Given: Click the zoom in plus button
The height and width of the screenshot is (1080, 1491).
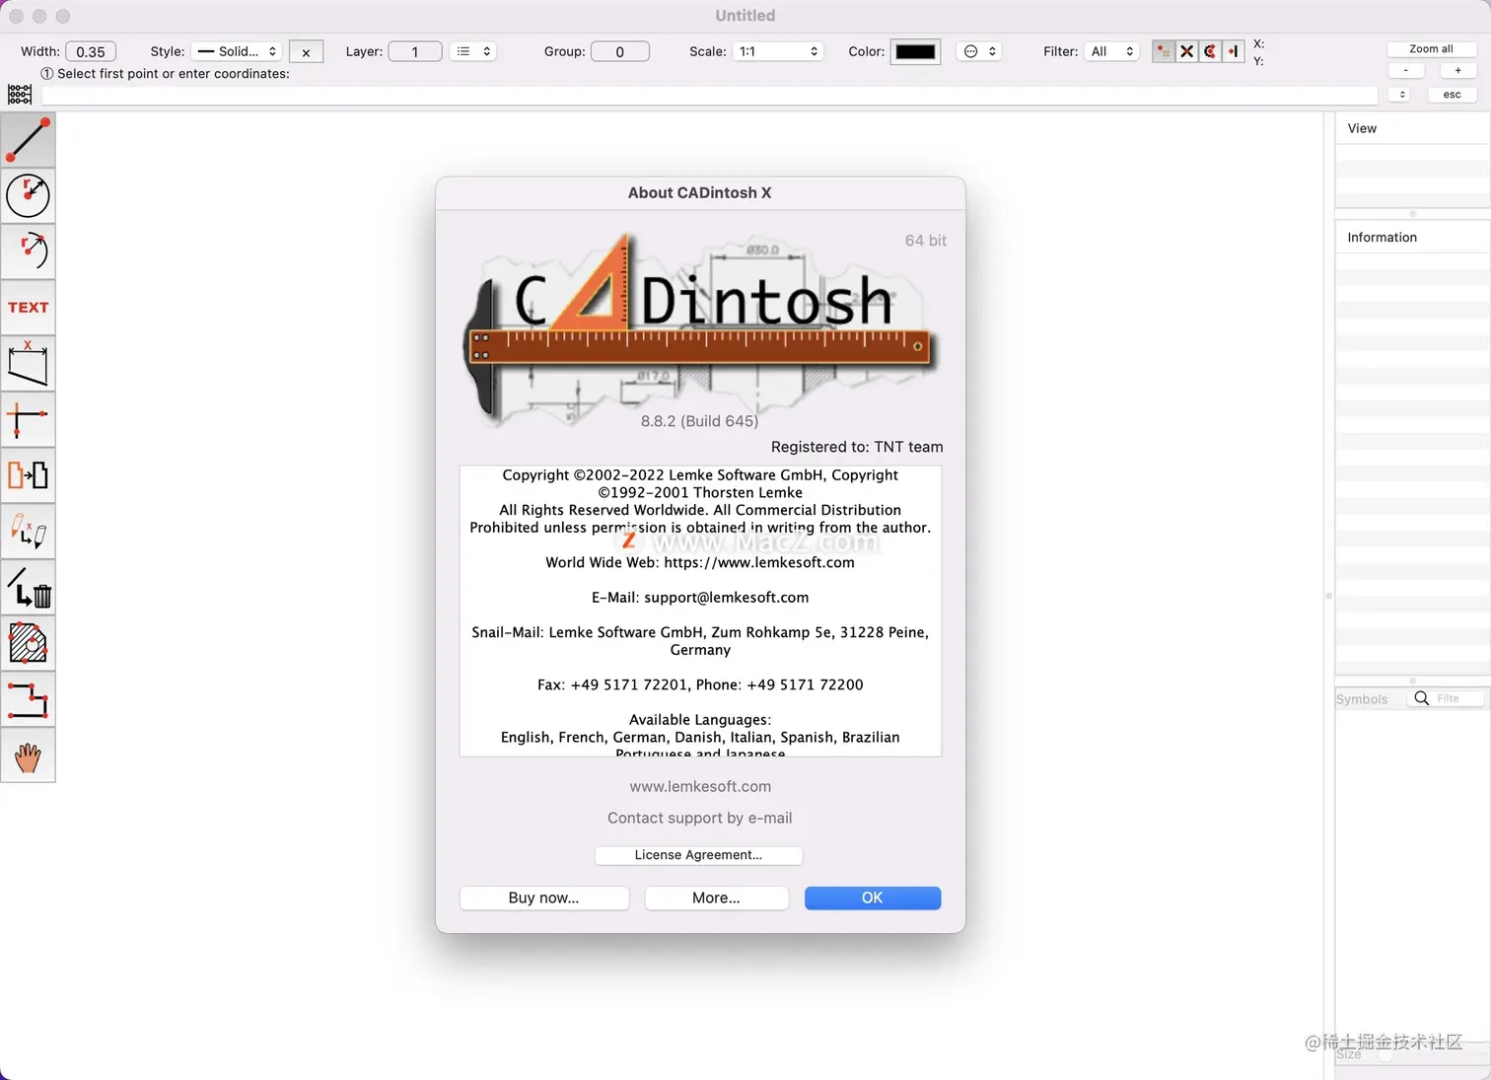Looking at the screenshot, I should [1457, 70].
